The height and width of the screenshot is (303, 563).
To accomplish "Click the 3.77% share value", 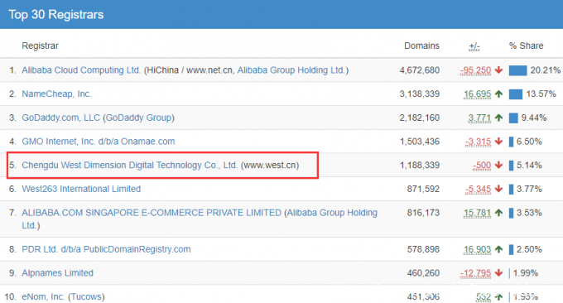I will point(529,189).
